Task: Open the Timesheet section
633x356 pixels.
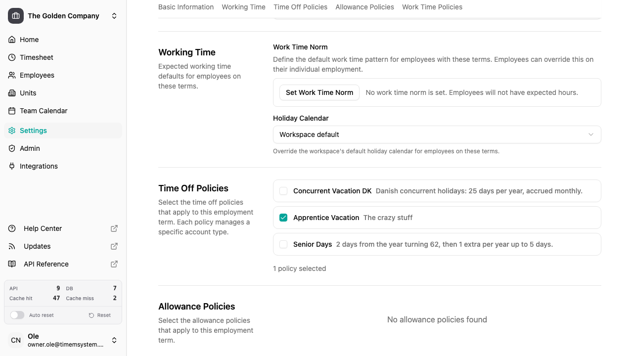Action: (x=36, y=57)
